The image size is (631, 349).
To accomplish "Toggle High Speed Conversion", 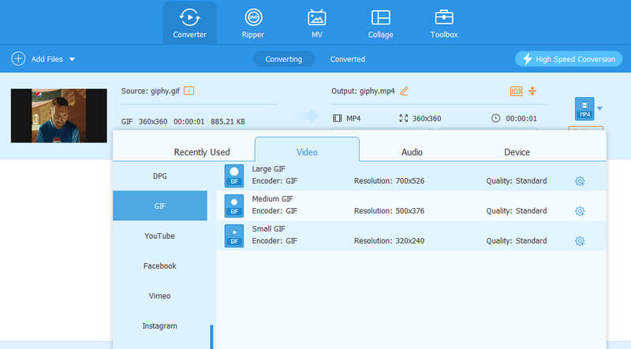I will (568, 59).
